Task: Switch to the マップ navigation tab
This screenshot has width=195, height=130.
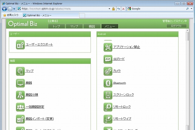Action: tap(74, 26)
